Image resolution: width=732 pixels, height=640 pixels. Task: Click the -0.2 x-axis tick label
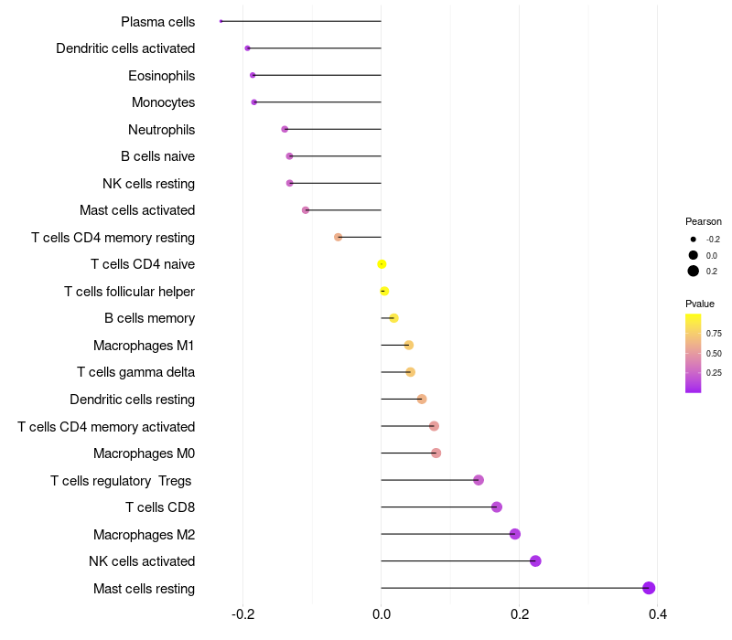tap(242, 614)
